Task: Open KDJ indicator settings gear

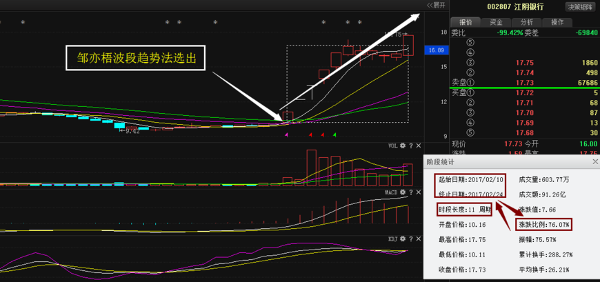Action: click(402, 239)
